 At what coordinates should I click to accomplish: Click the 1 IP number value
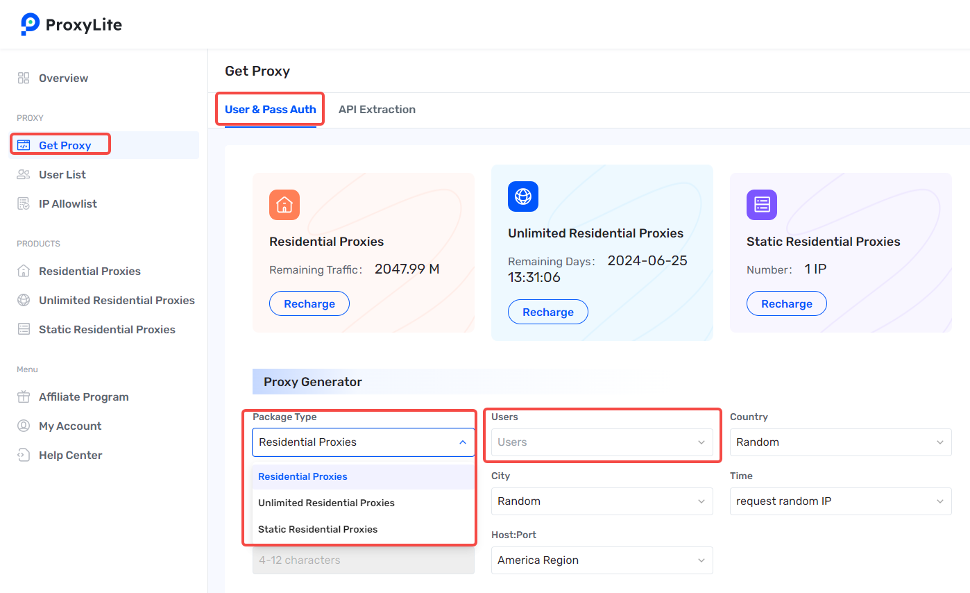[815, 269]
